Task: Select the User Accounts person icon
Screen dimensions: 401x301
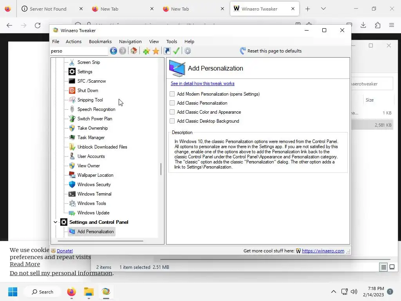Action: coord(72,156)
